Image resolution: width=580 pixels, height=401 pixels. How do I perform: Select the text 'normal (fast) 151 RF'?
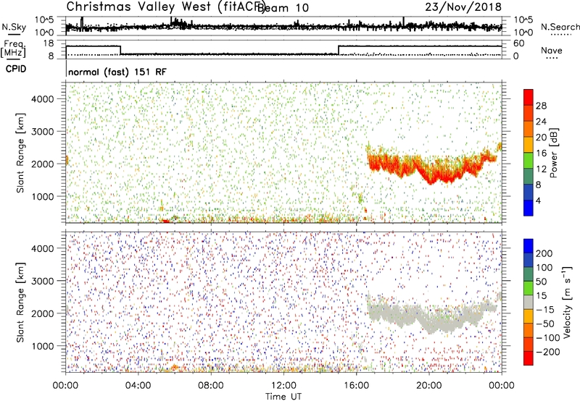click(117, 72)
